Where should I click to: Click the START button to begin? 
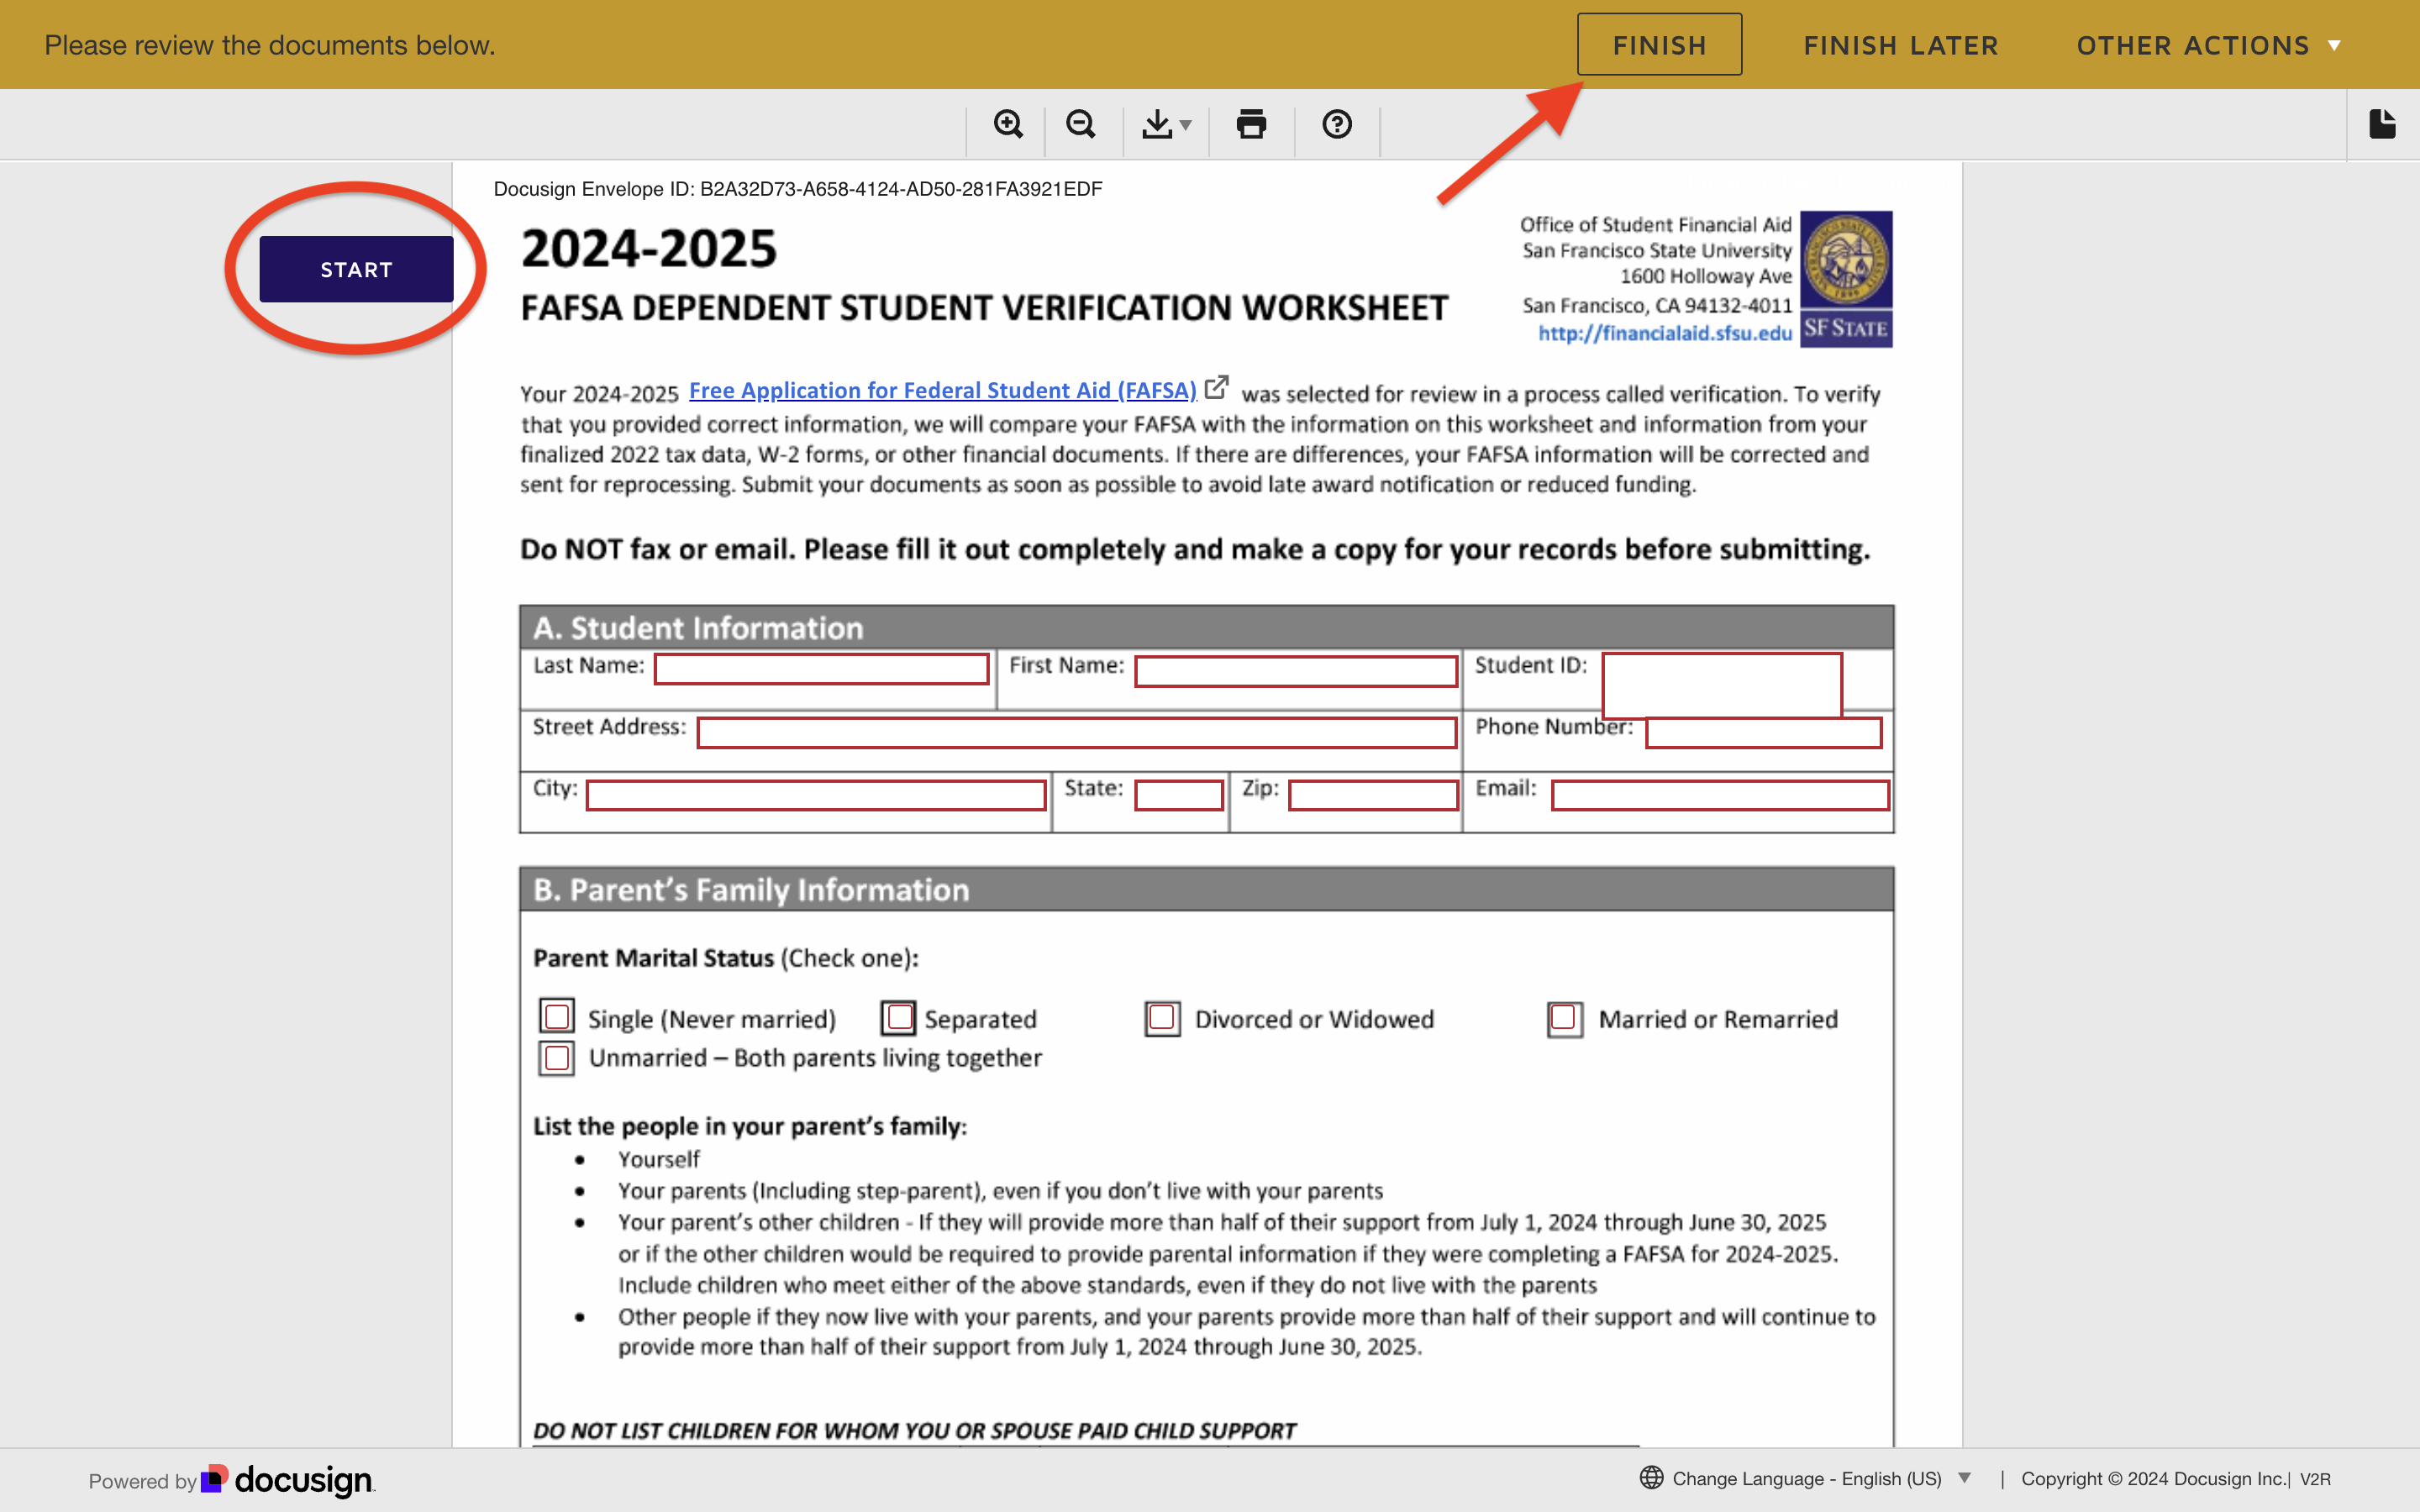tap(355, 268)
